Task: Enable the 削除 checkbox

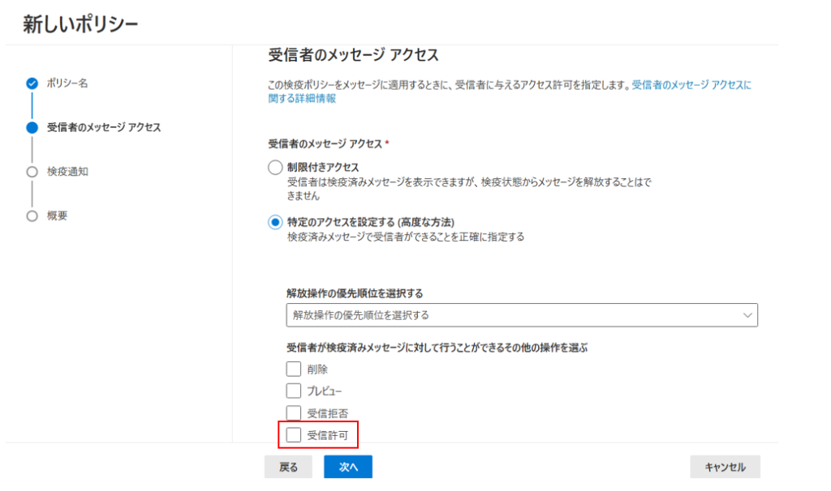Action: tap(294, 369)
